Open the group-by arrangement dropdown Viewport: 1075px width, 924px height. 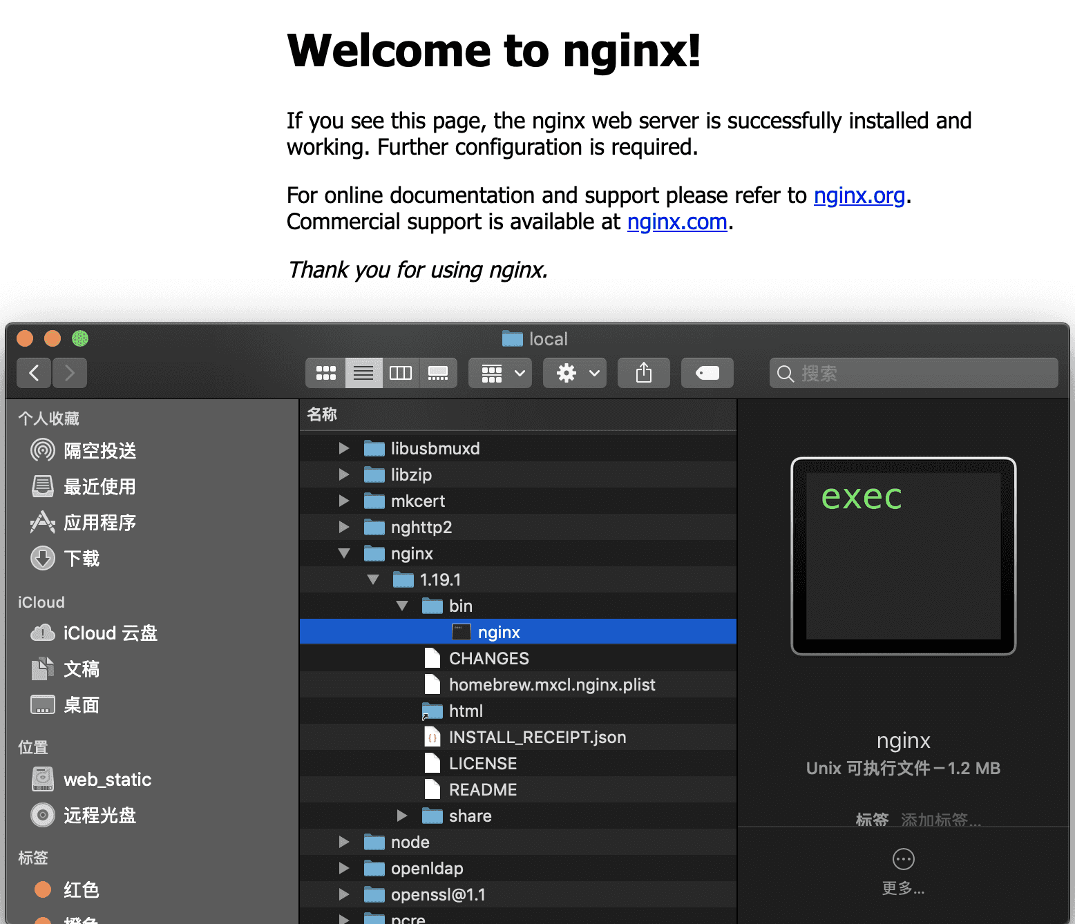coord(500,374)
